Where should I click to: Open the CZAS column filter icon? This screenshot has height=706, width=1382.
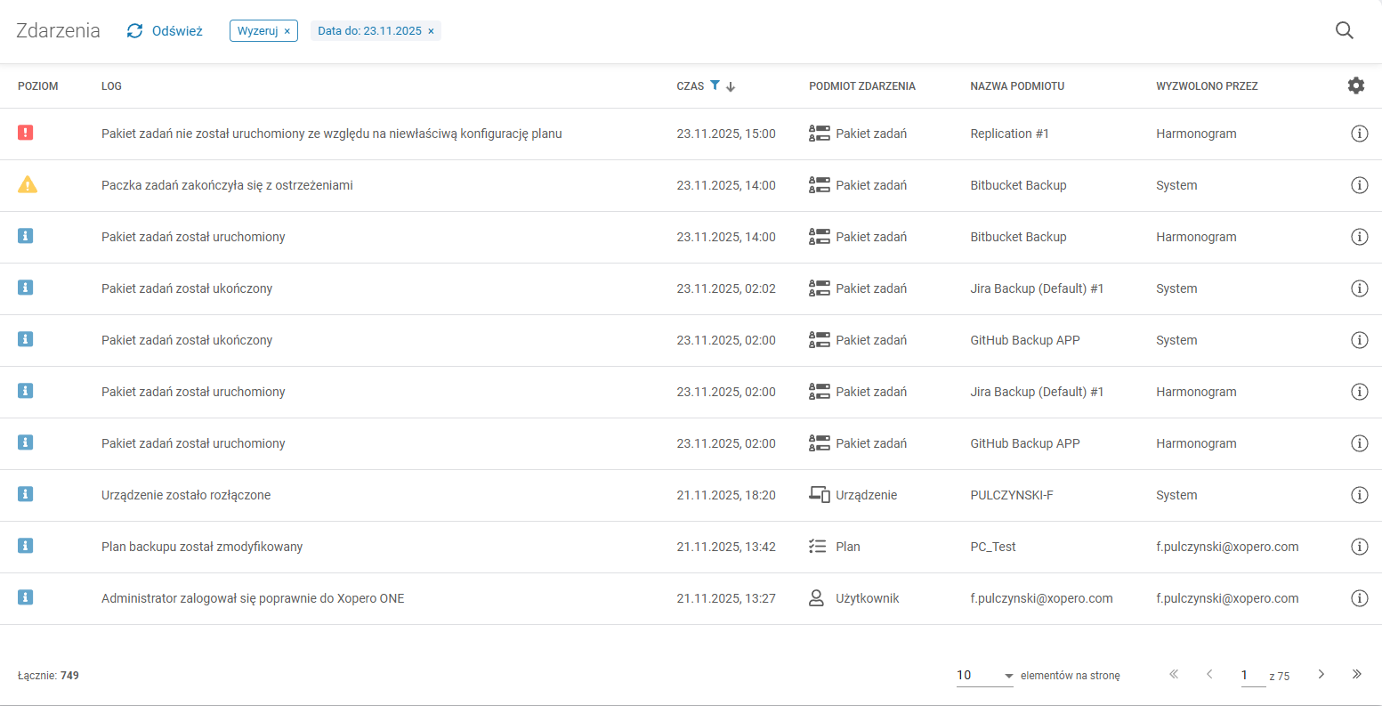(715, 85)
